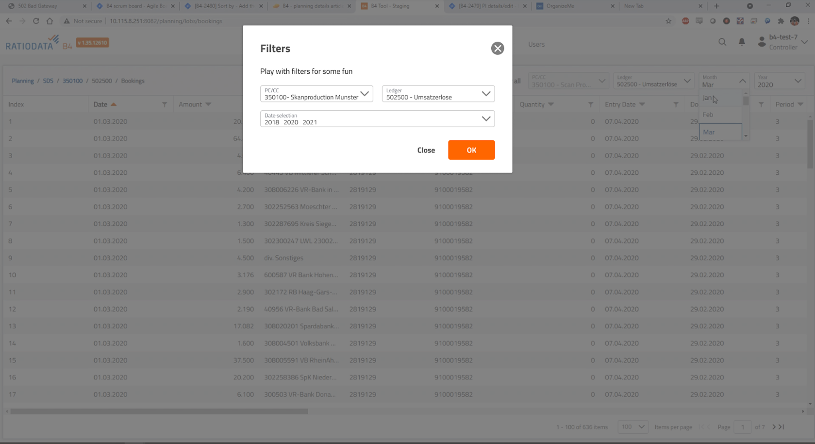
Task: Jump to last page of bookings
Action: [782, 427]
